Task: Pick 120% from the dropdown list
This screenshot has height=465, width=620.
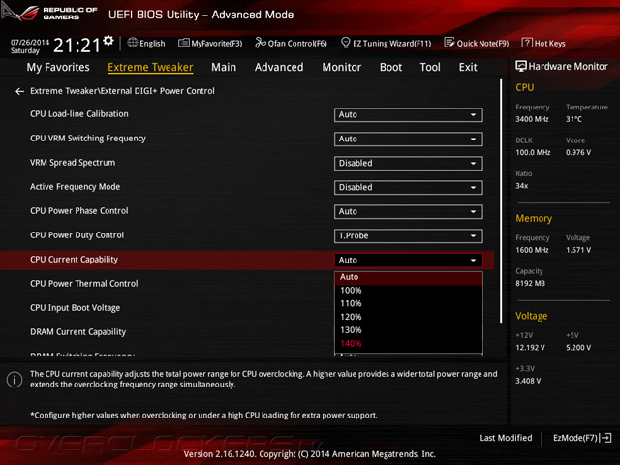Action: tap(409, 317)
